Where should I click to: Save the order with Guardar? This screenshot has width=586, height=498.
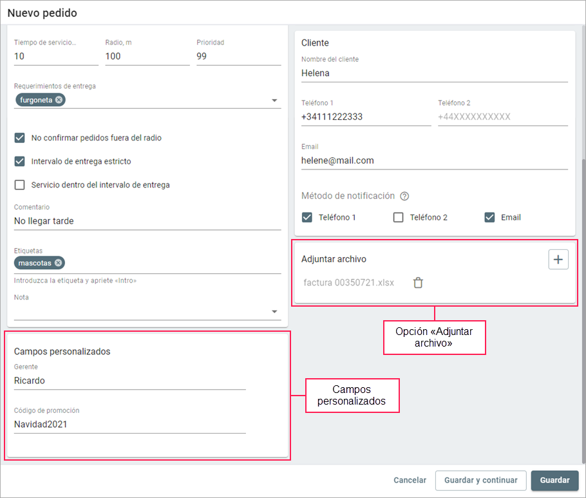click(554, 480)
